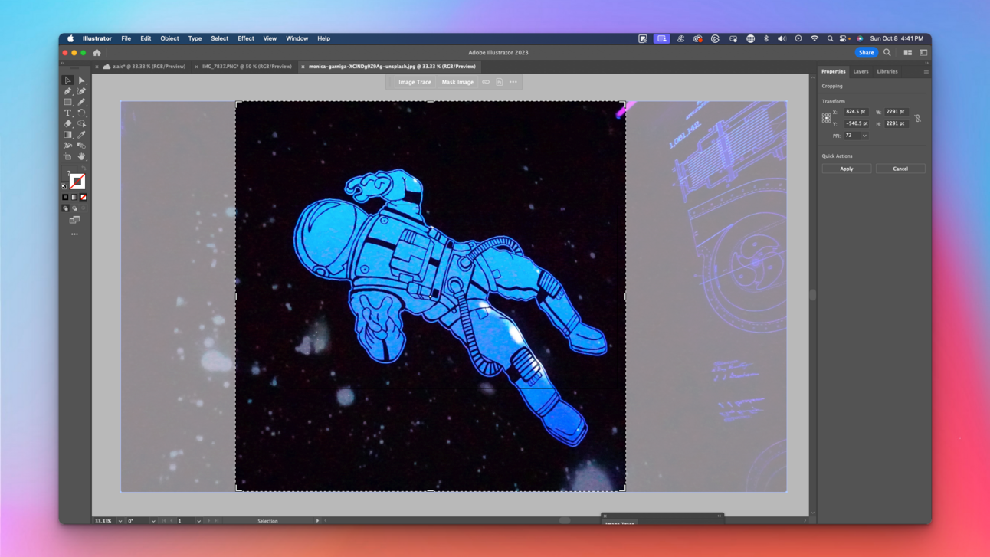Set transform reference point to center
The height and width of the screenshot is (557, 990).
(827, 118)
